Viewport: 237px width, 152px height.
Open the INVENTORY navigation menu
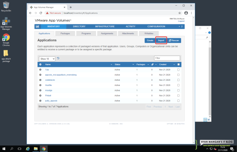pyautogui.click(x=54, y=26)
